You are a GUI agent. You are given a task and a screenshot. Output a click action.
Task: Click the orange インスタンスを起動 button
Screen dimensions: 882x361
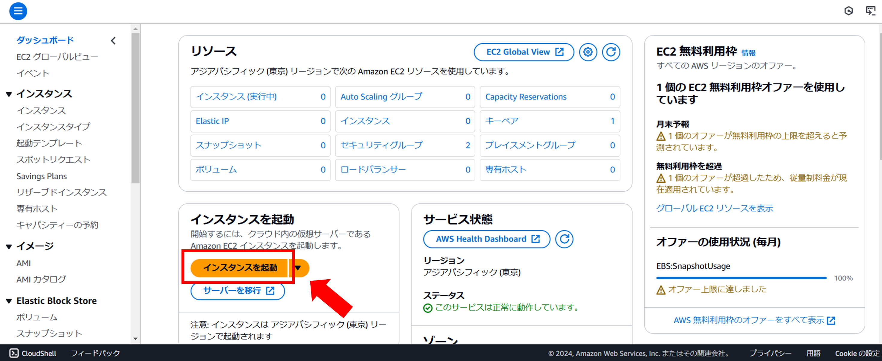click(240, 268)
